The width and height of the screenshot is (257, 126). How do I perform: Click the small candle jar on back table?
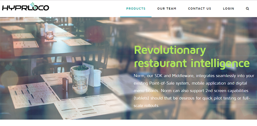pyautogui.click(x=50, y=35)
